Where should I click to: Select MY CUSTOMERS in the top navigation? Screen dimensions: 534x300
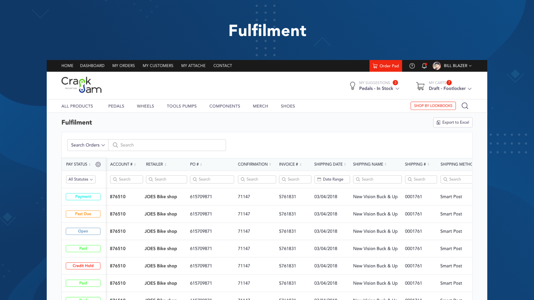[158, 66]
